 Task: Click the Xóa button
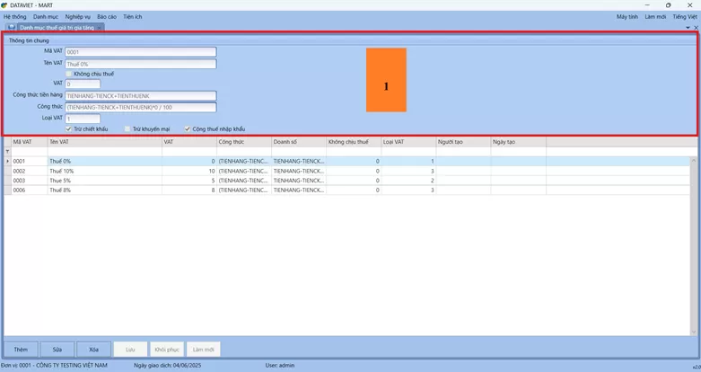[93, 350]
